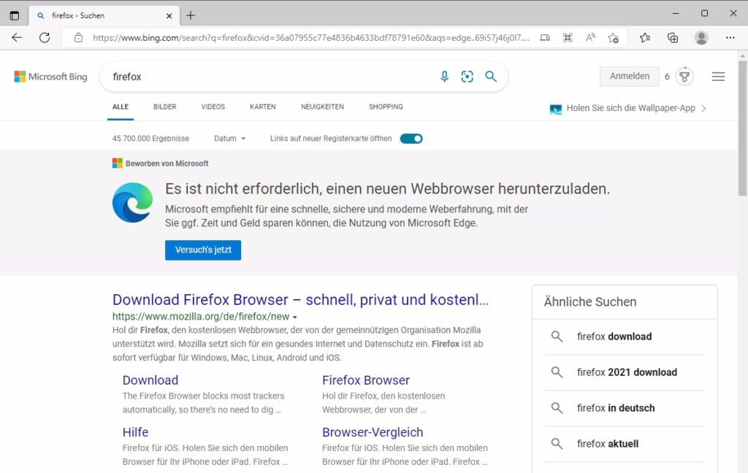The height and width of the screenshot is (473, 748).
Task: Click the browser address bar URL
Action: [x=311, y=38]
